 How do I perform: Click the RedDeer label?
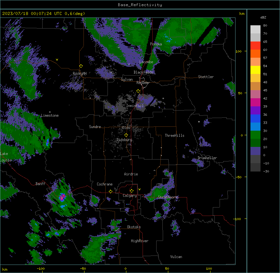tap(143, 83)
